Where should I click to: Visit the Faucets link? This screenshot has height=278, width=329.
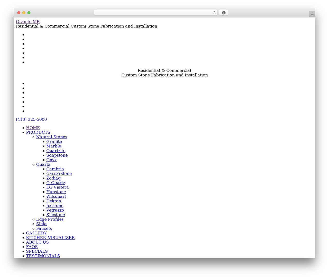pos(44,229)
